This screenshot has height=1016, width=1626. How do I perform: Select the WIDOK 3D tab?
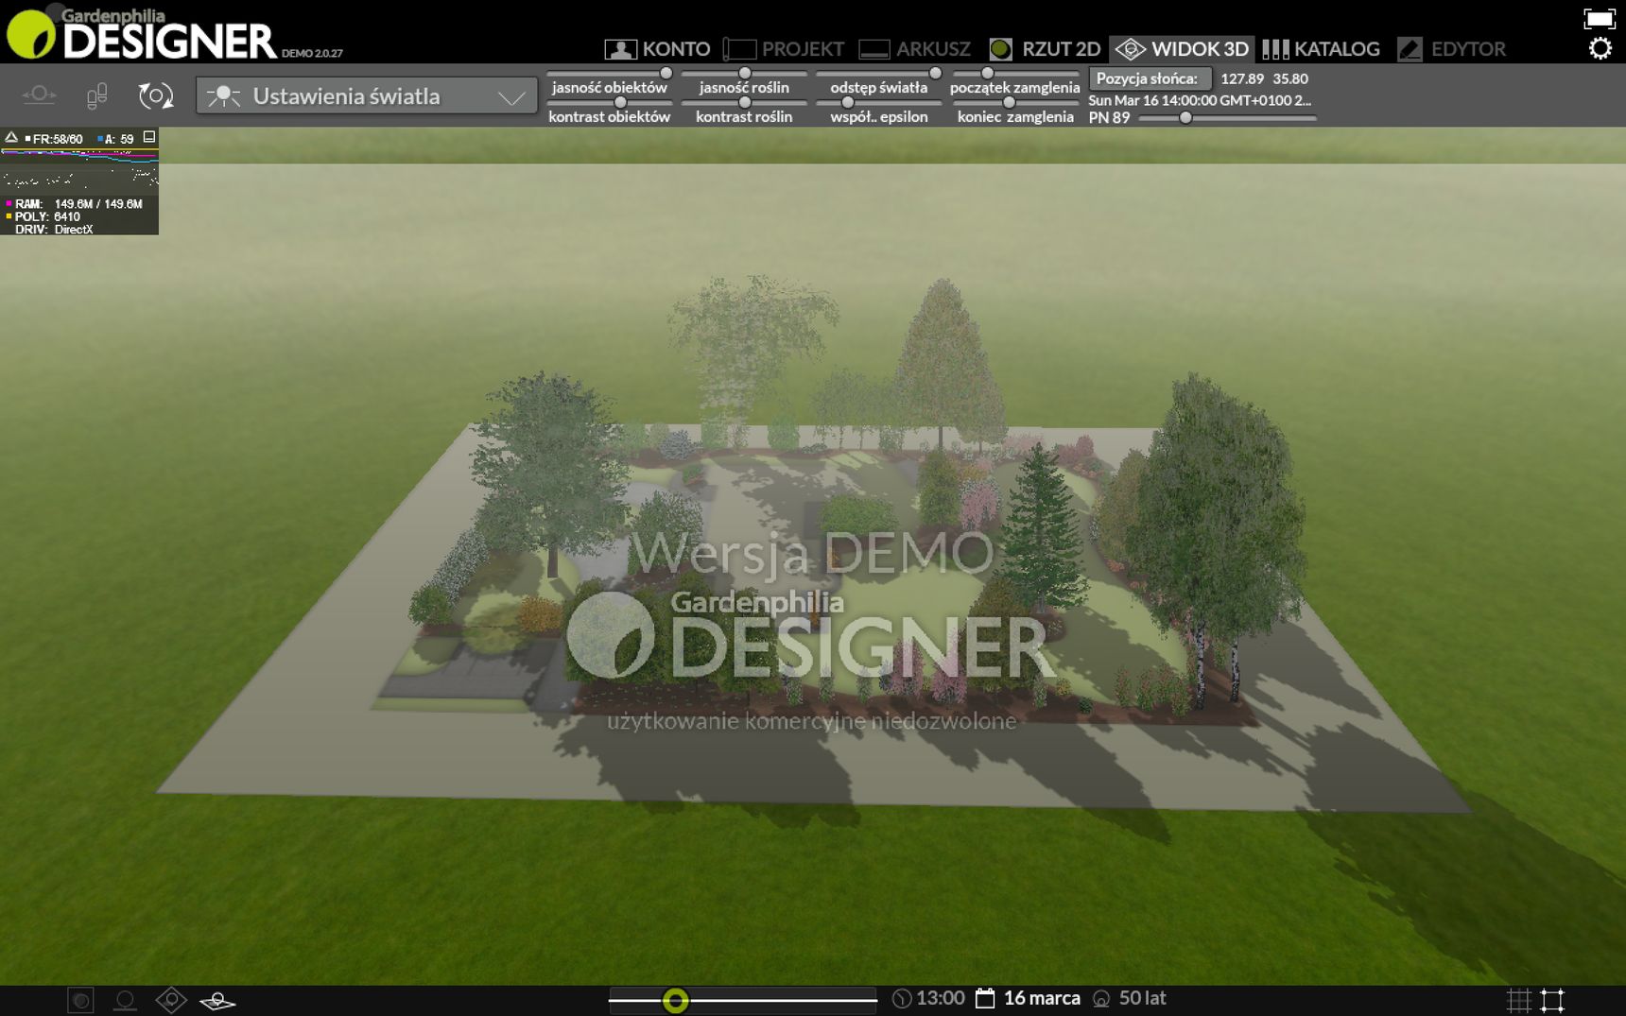(x=1182, y=48)
